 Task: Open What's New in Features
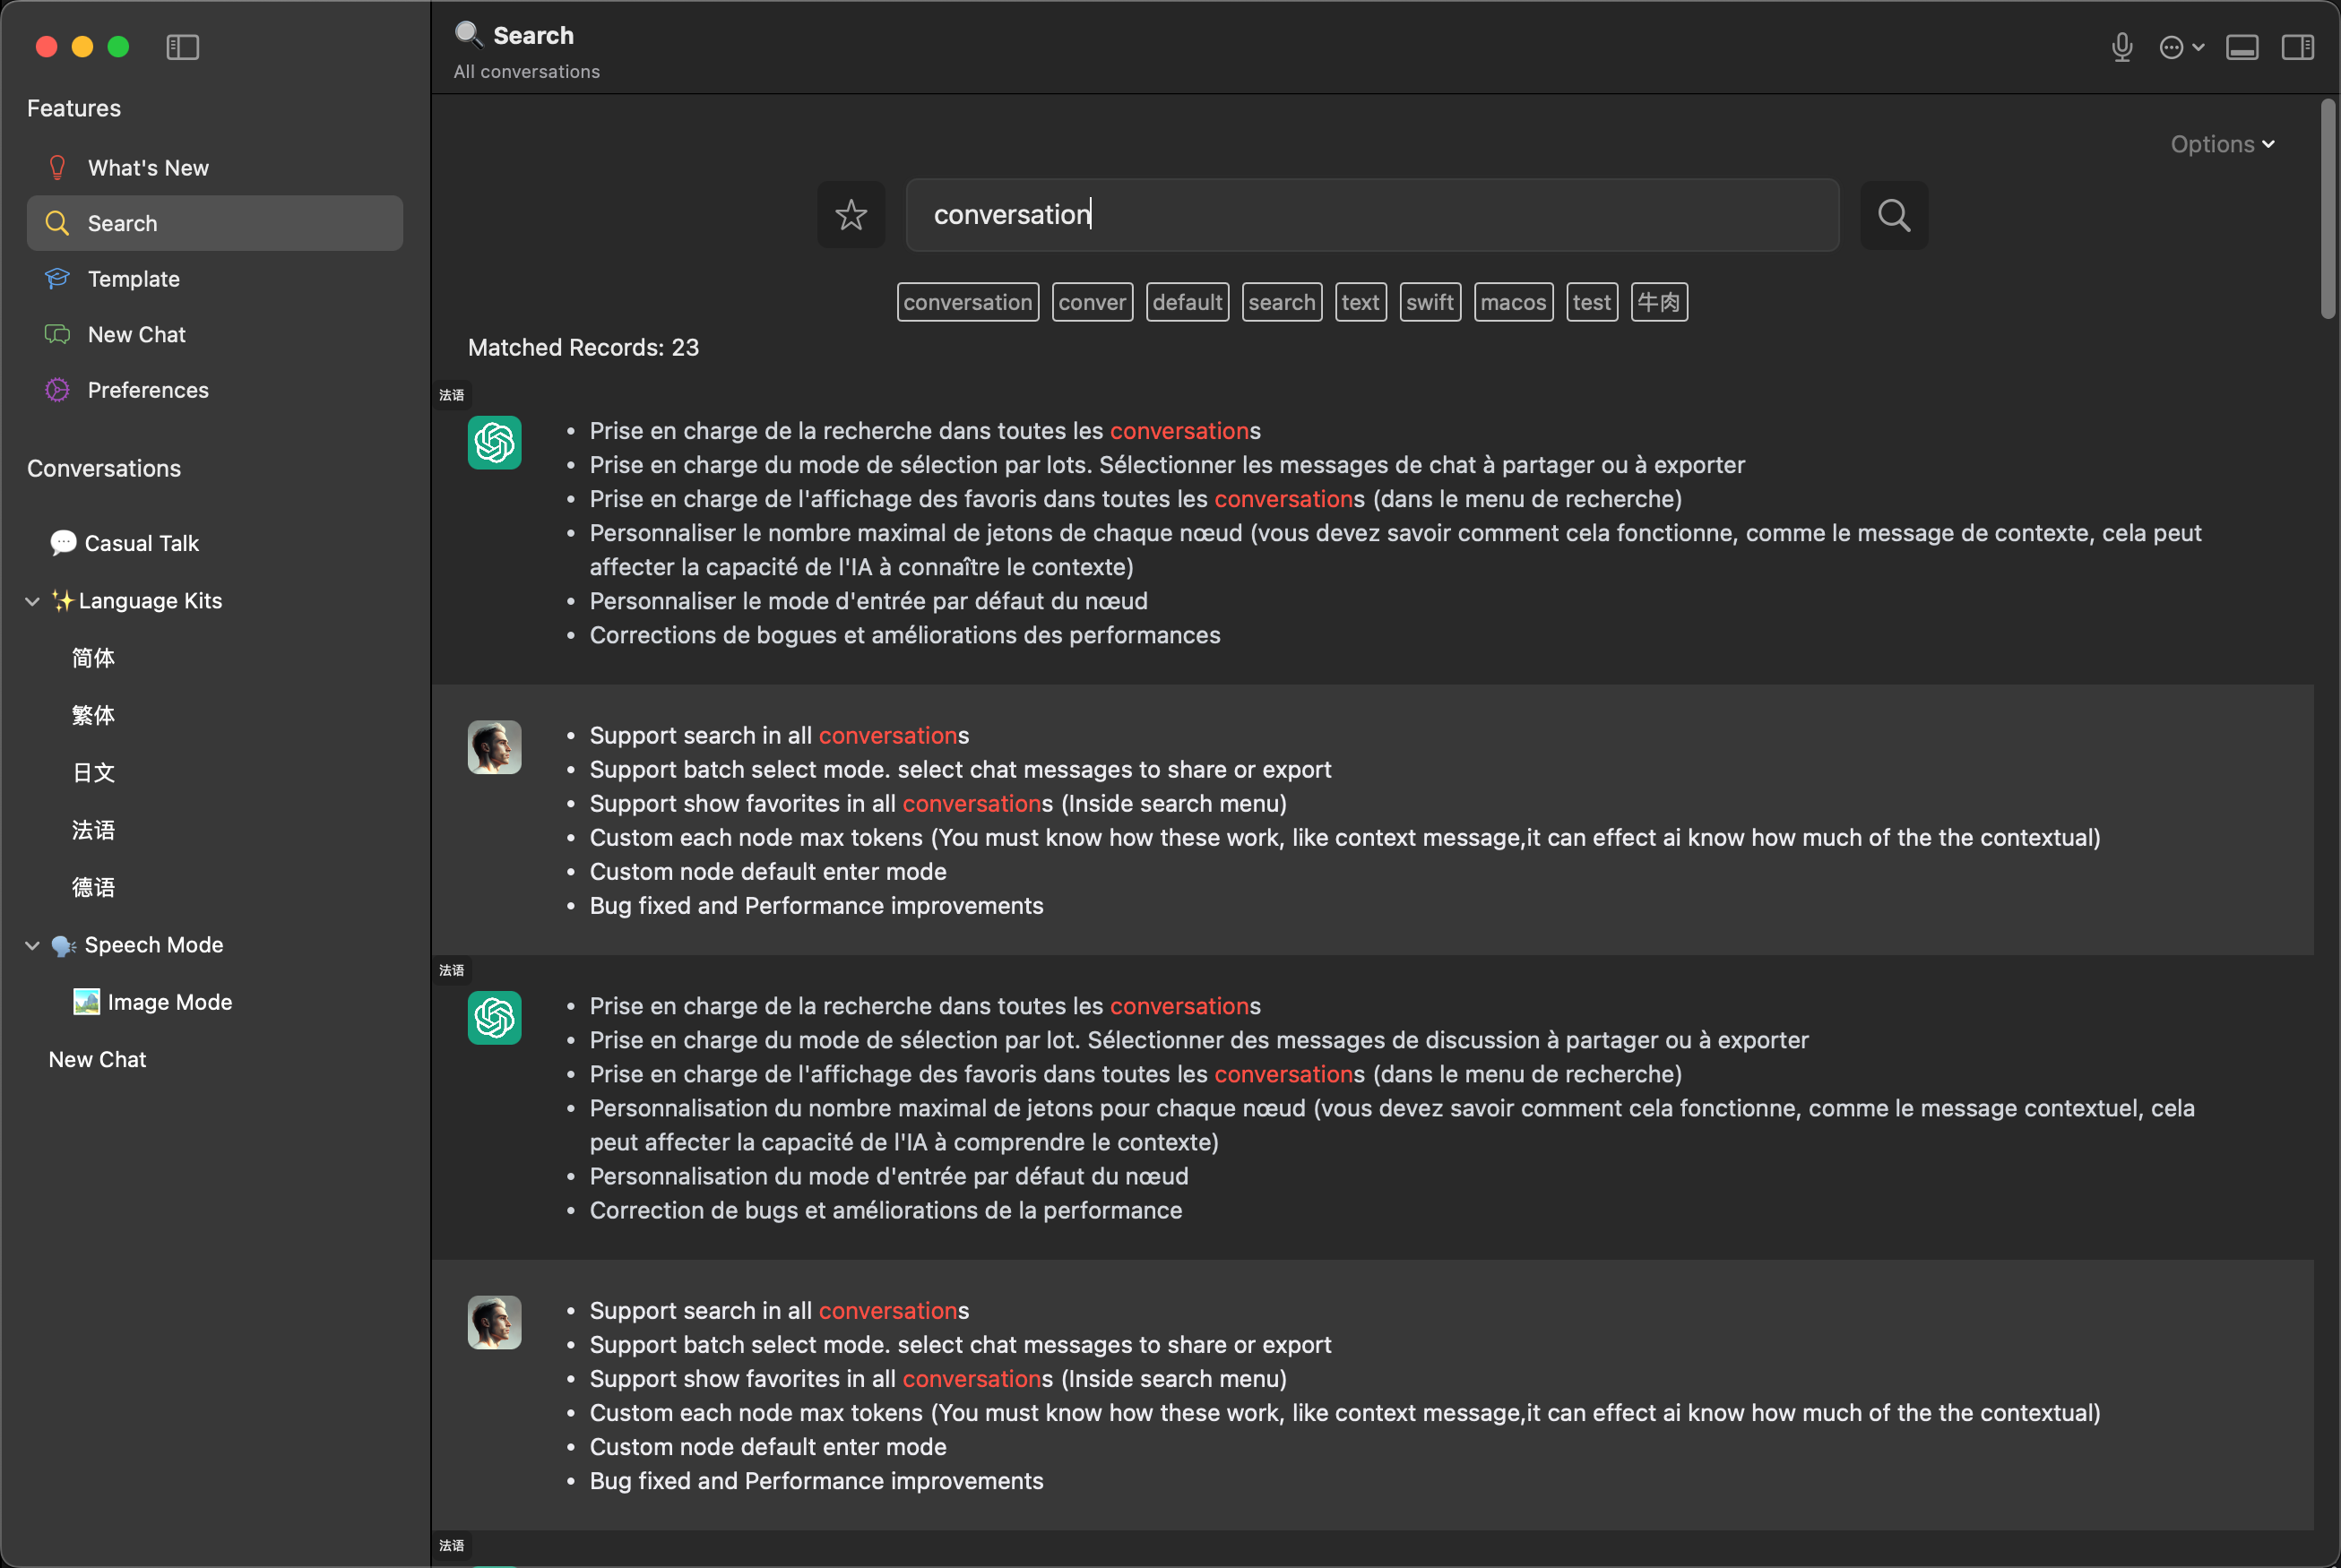click(148, 168)
